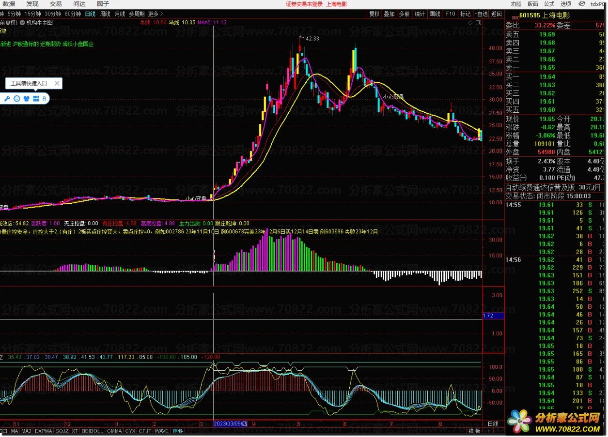Click the lock icon in floating toolbox
This screenshot has width=608, height=437.
click(x=44, y=99)
